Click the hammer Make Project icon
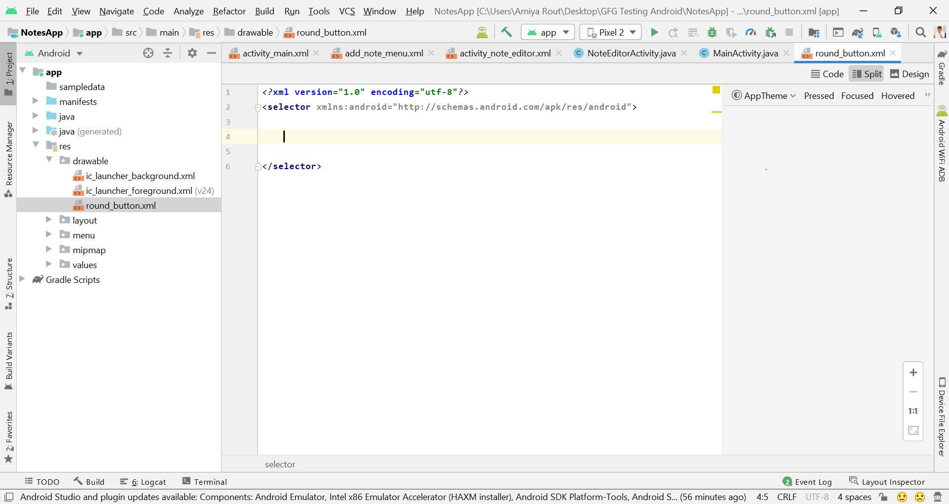The image size is (949, 504). 506,33
